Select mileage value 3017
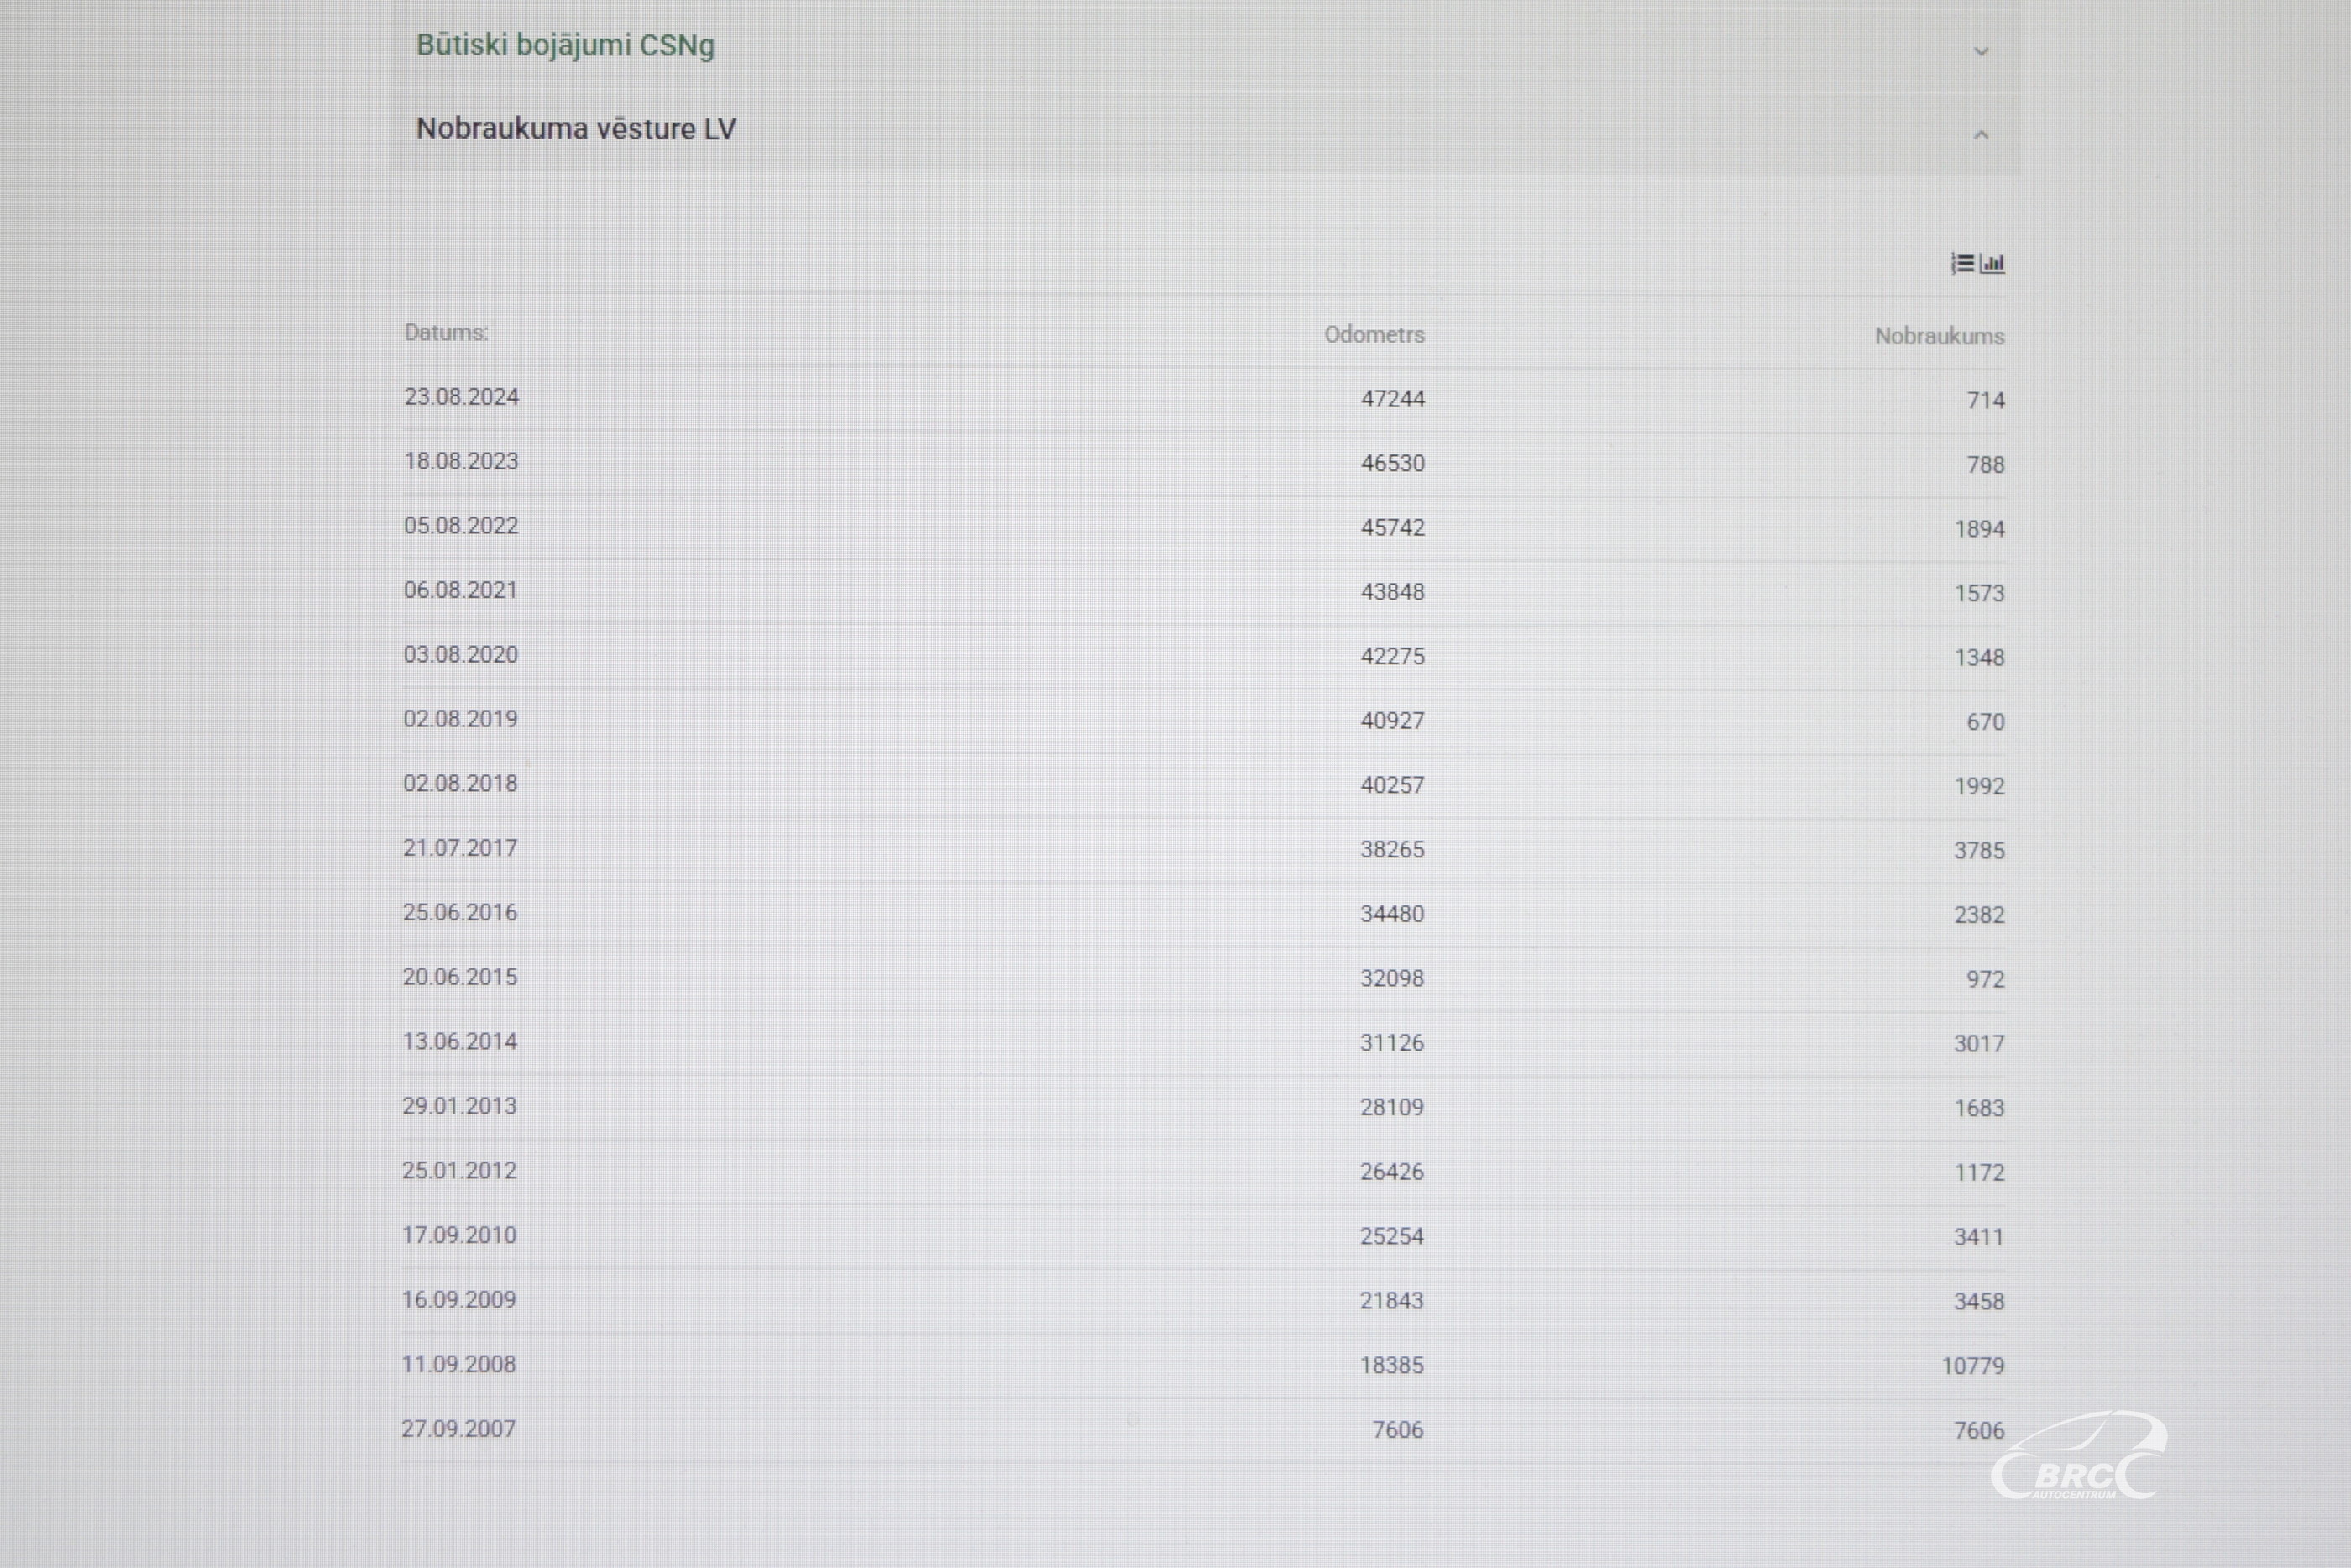This screenshot has width=2351, height=1568. (x=1979, y=1044)
